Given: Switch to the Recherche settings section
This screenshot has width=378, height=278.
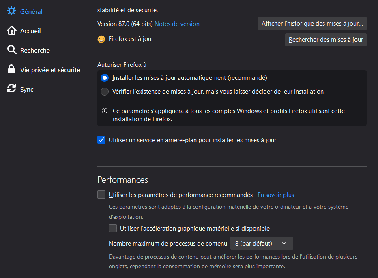Looking at the screenshot, I should [35, 50].
